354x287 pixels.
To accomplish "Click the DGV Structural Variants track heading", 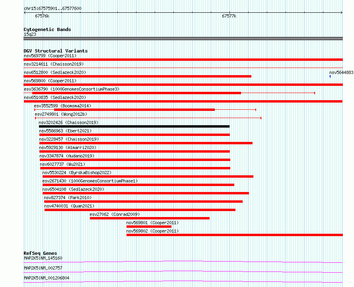I will (56, 51).
